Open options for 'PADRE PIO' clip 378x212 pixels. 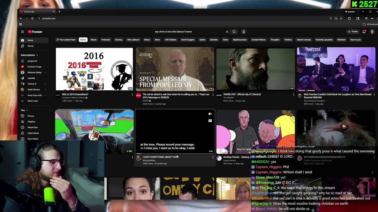[294, 95]
